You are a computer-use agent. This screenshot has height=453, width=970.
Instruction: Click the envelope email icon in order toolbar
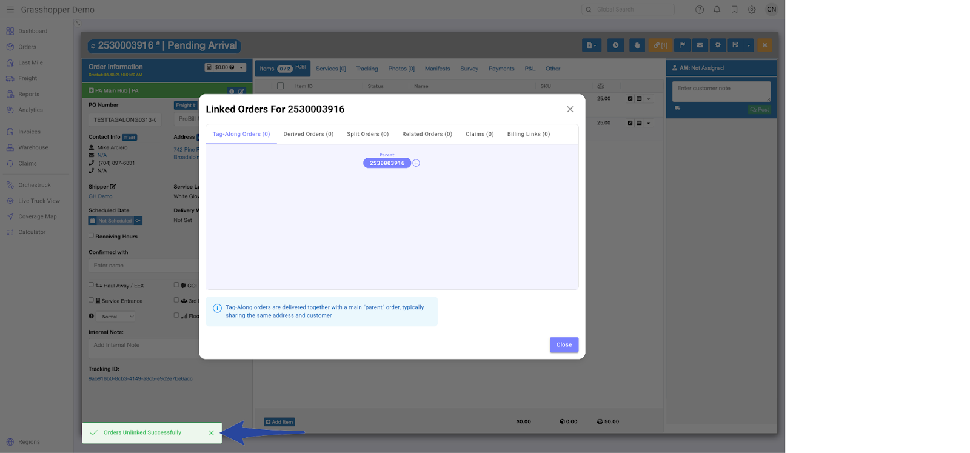[700, 45]
